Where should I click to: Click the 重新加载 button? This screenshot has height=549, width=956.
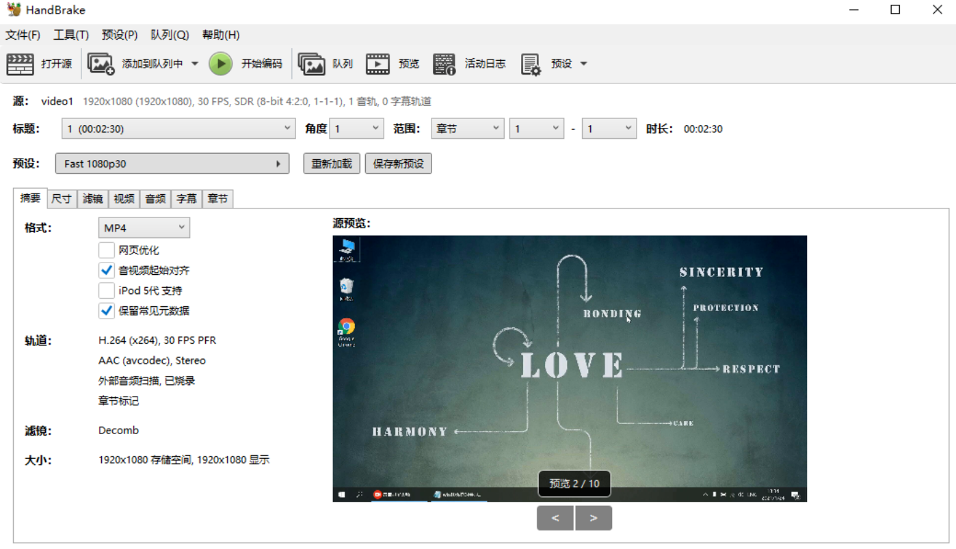coord(332,164)
